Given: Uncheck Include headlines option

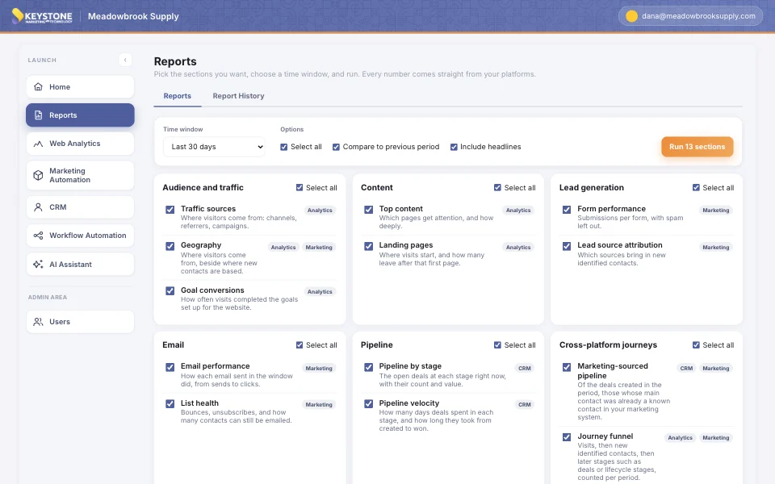Looking at the screenshot, I should coord(454,147).
